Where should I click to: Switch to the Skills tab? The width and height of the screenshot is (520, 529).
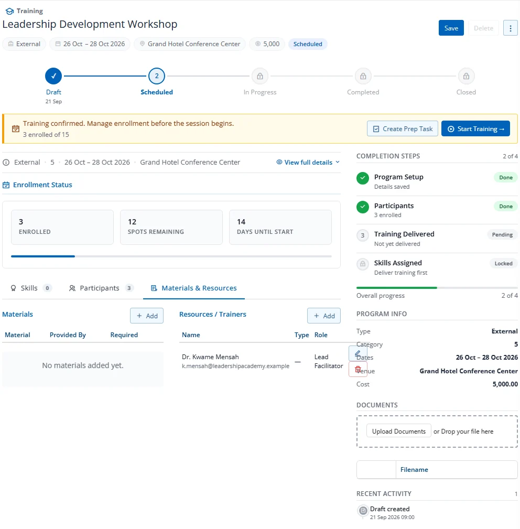click(x=30, y=288)
